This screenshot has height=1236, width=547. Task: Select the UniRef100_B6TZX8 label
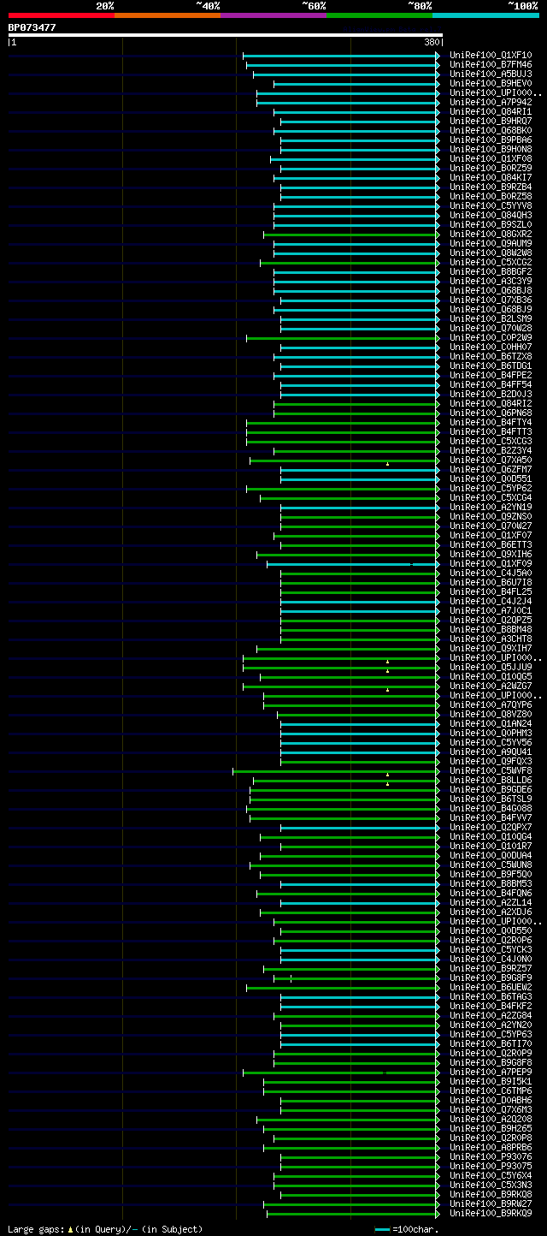pyautogui.click(x=491, y=357)
